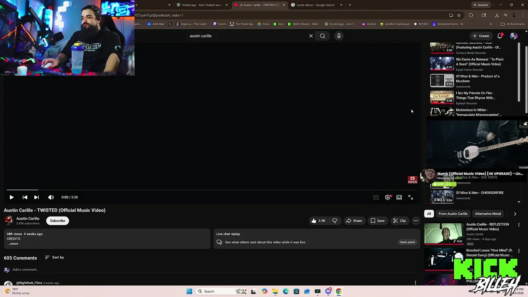Open Chrome downloads icon

pyautogui.click(x=497, y=15)
